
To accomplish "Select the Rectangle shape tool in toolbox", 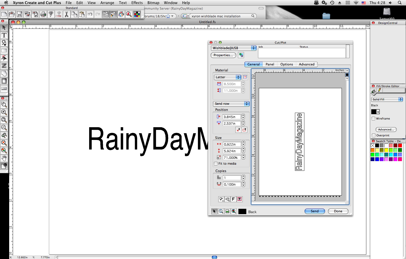I will tap(4, 50).
